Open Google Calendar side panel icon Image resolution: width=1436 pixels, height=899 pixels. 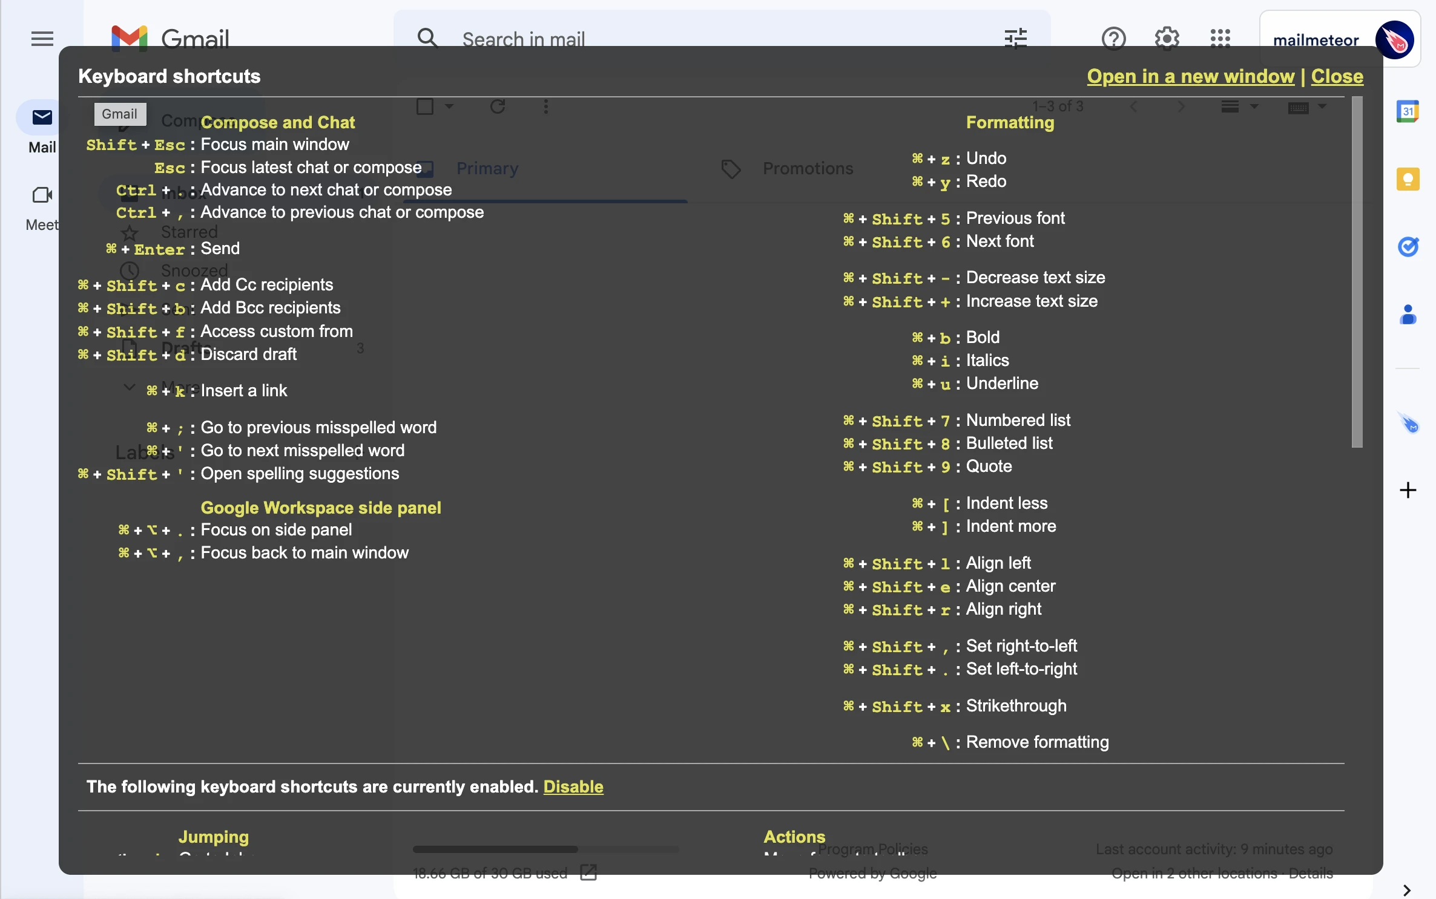coord(1408,111)
